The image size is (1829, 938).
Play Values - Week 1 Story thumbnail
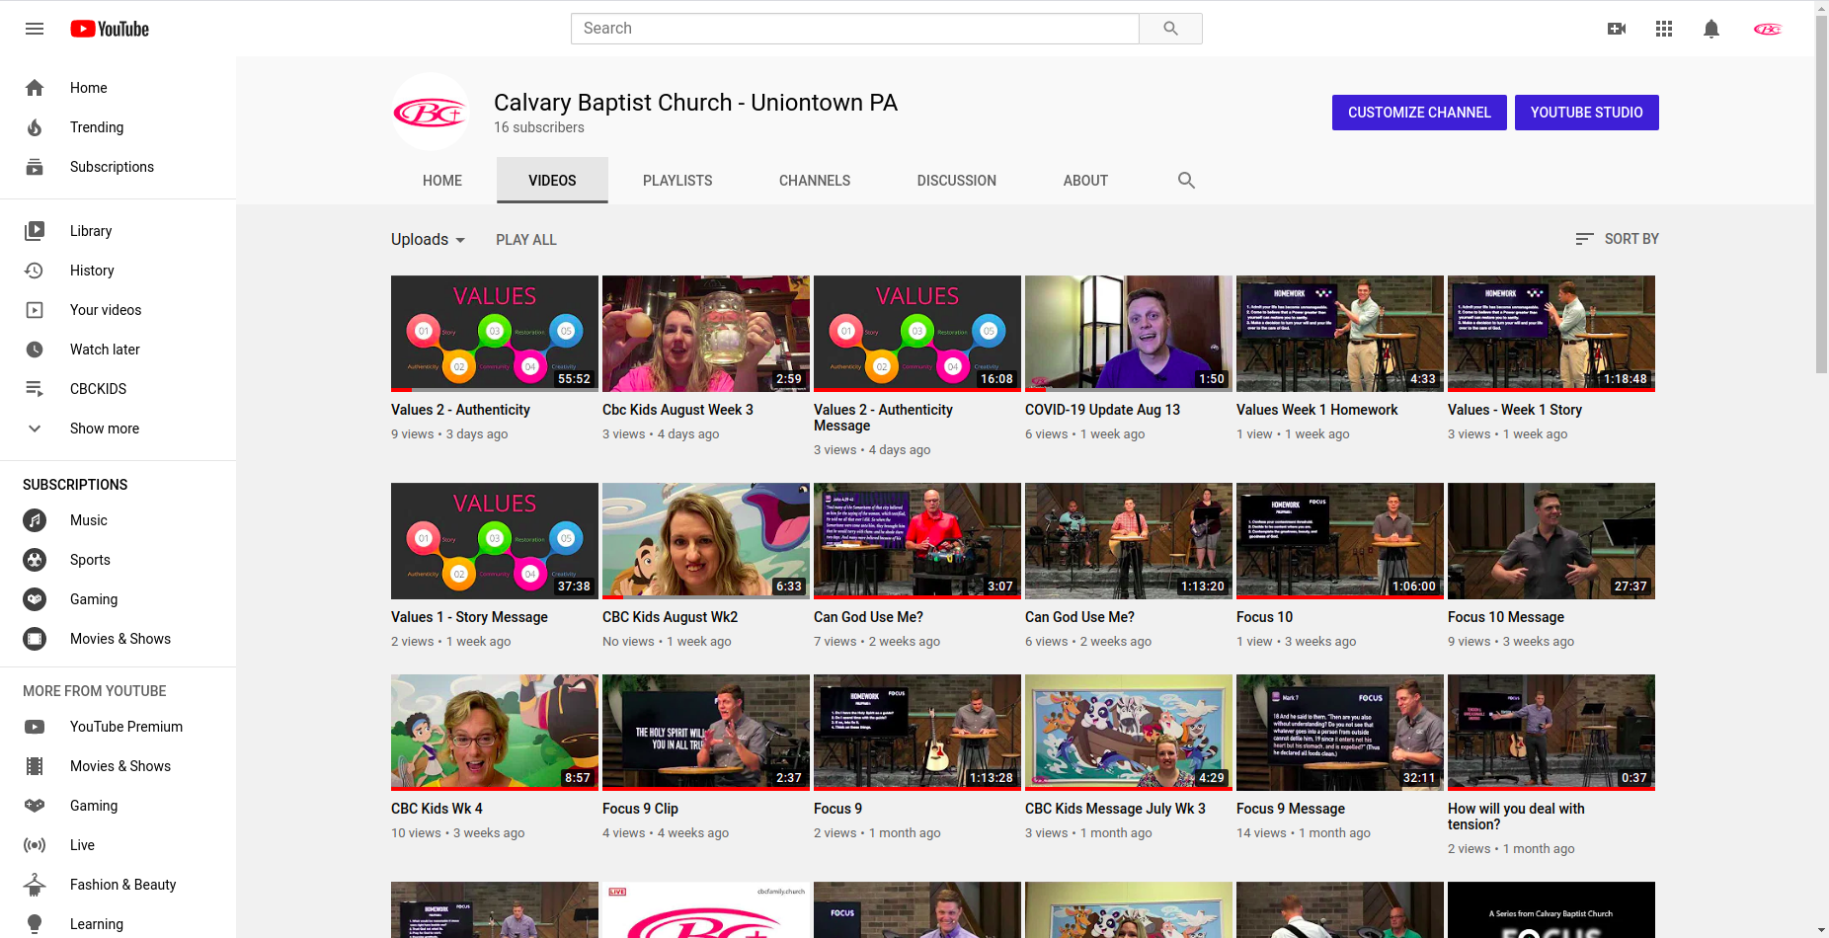coord(1551,334)
